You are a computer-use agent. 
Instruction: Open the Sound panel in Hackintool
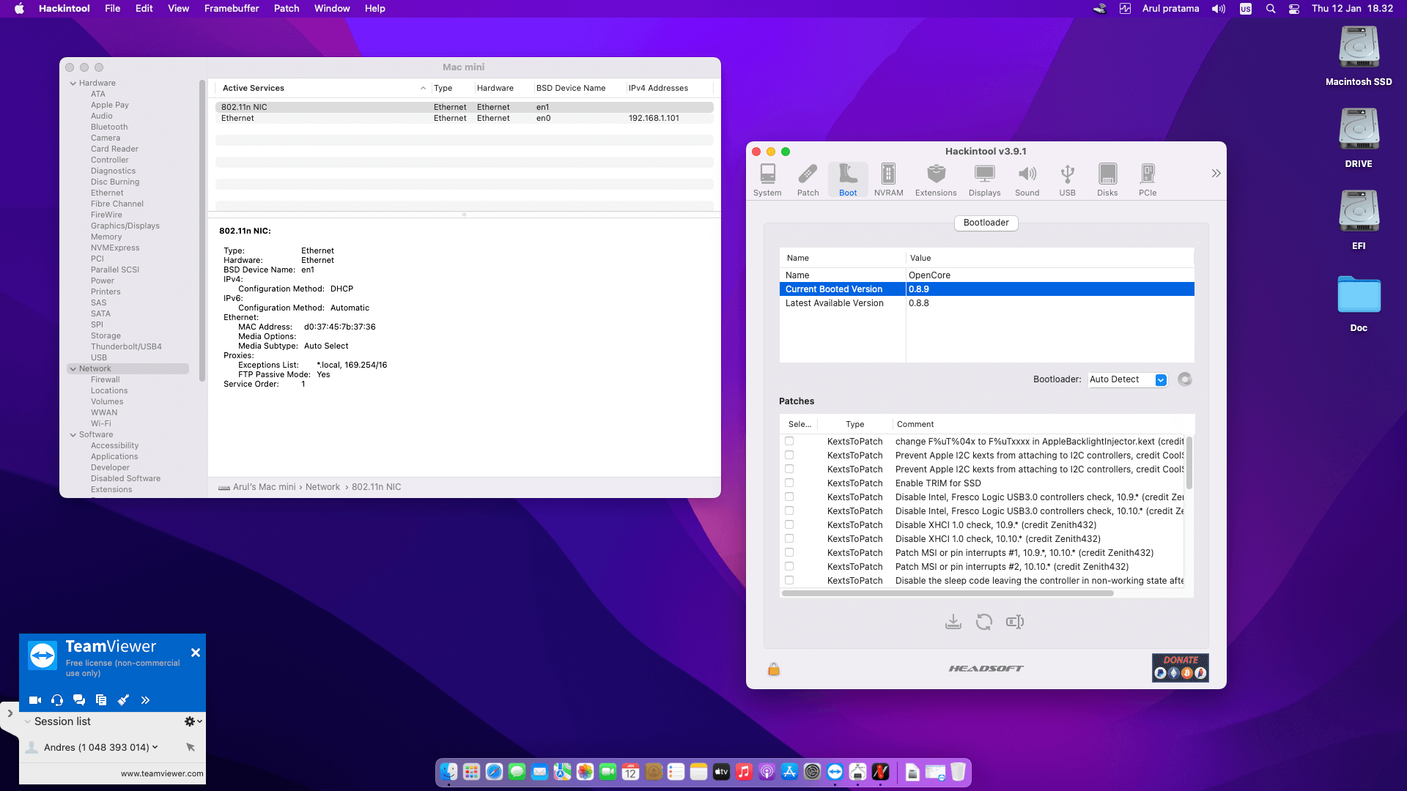tap(1027, 178)
